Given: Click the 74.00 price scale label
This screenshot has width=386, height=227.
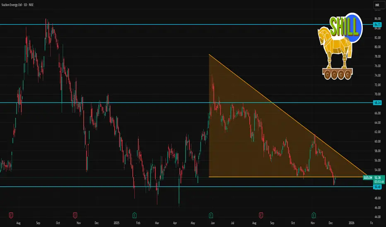Looking at the screenshot, I should (377, 76).
